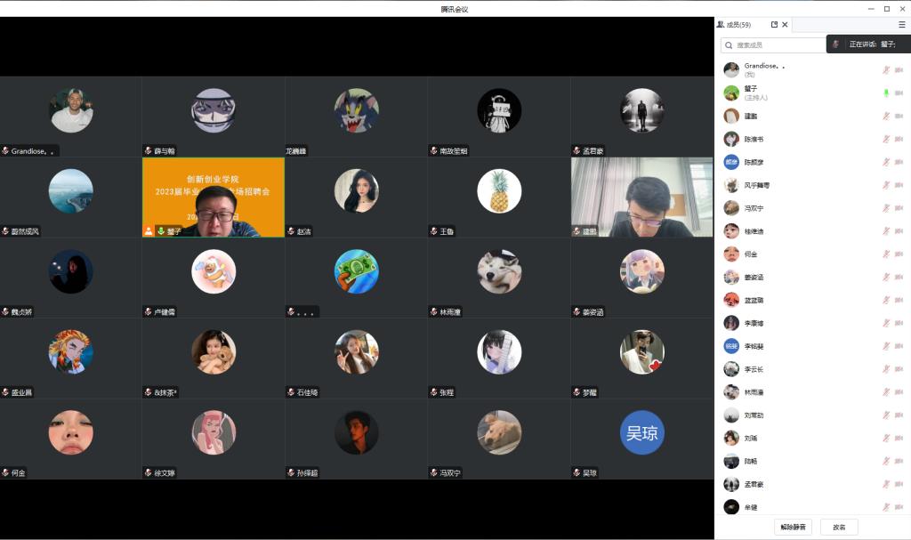Click the camera icon for 李云长
The height and width of the screenshot is (540, 911).
tap(899, 369)
